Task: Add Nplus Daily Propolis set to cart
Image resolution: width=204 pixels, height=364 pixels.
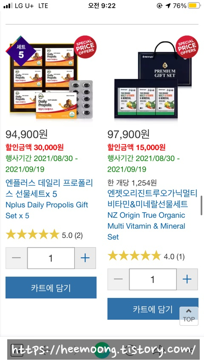Action: click(51, 287)
